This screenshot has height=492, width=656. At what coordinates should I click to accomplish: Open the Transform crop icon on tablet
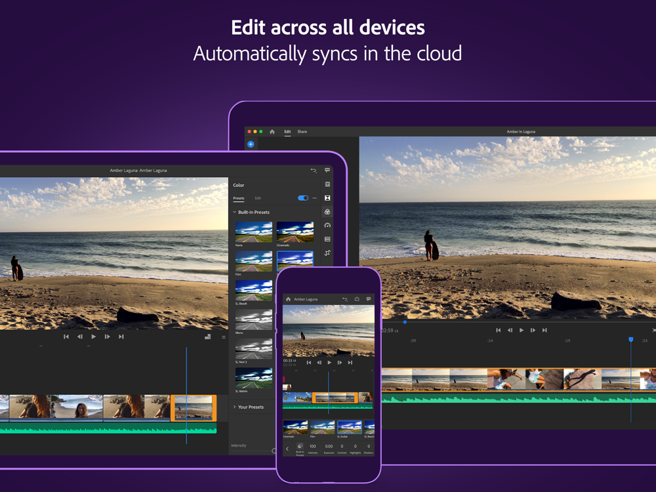327,253
